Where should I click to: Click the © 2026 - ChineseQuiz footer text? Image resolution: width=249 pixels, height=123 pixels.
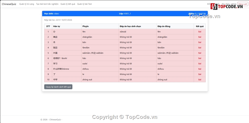coord(51,120)
